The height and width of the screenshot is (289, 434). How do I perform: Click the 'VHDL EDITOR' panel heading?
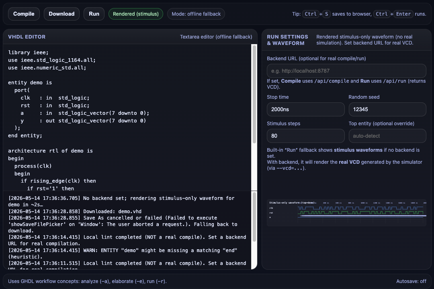pos(27,37)
